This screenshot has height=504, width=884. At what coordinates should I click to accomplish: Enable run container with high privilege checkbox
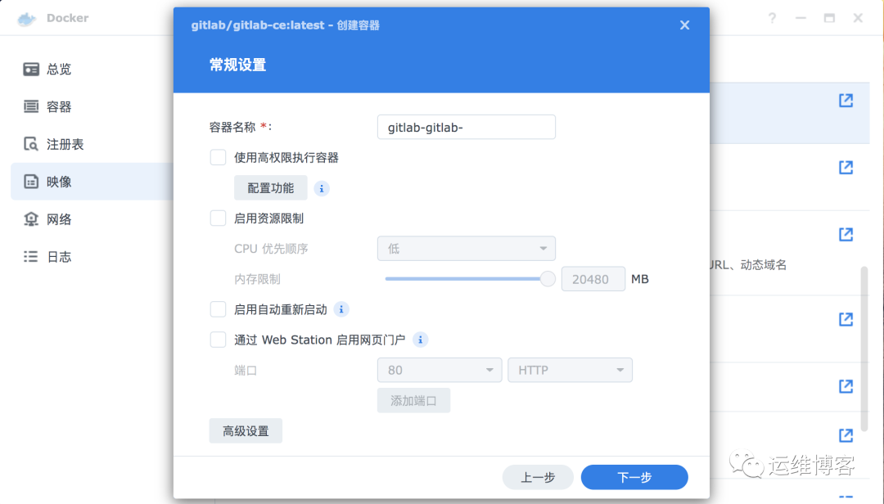point(219,157)
